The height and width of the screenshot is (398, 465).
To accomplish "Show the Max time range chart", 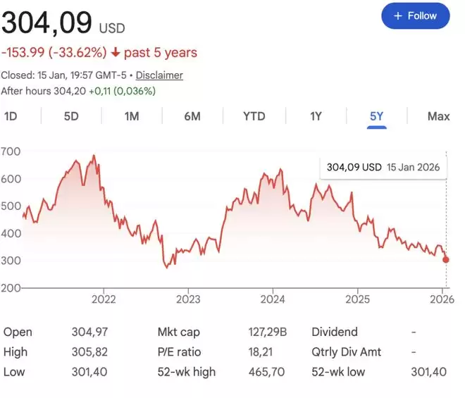I will pos(438,116).
